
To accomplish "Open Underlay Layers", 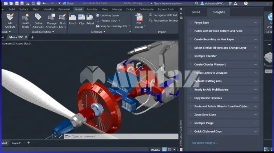I will pos(108,15).
